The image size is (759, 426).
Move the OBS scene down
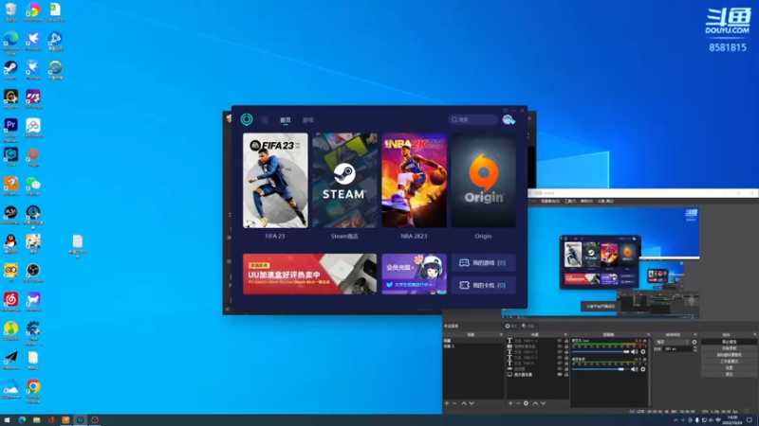pyautogui.click(x=472, y=403)
